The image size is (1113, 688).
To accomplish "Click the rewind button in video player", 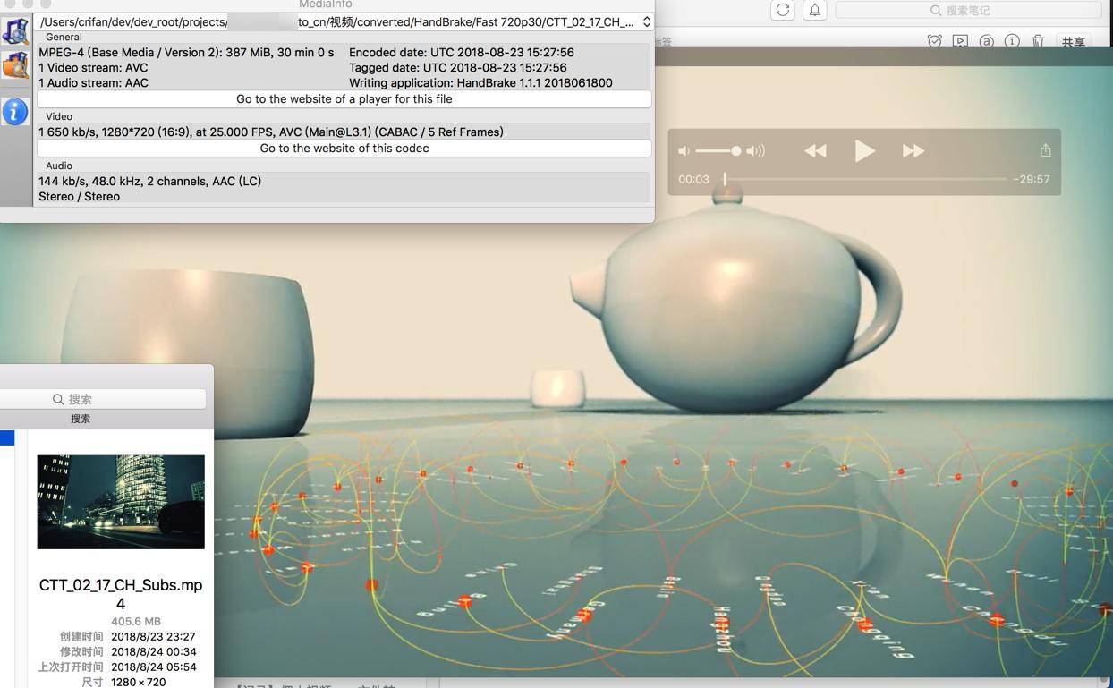I will (x=815, y=151).
